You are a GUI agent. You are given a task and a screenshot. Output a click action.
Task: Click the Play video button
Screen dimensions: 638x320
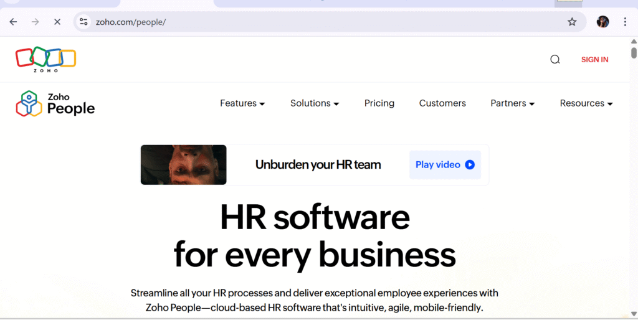pyautogui.click(x=445, y=165)
